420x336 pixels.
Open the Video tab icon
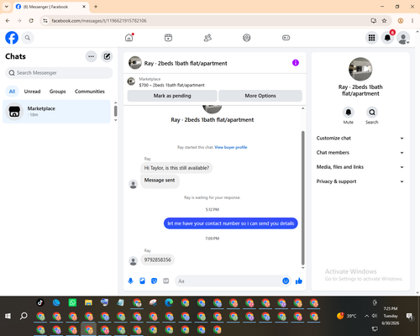[168, 38]
